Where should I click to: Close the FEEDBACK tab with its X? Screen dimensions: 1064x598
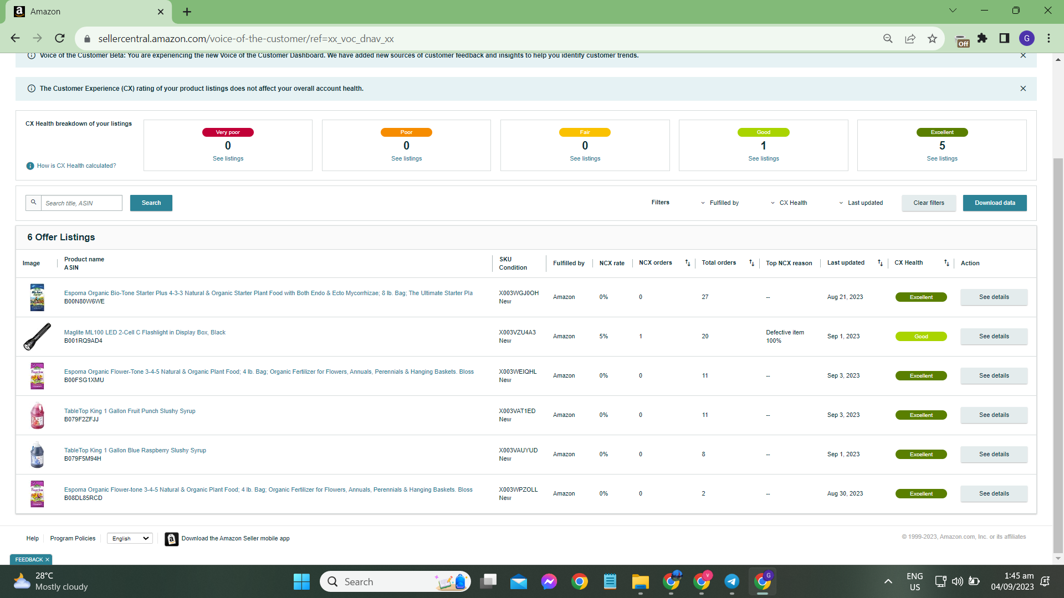coord(47,560)
